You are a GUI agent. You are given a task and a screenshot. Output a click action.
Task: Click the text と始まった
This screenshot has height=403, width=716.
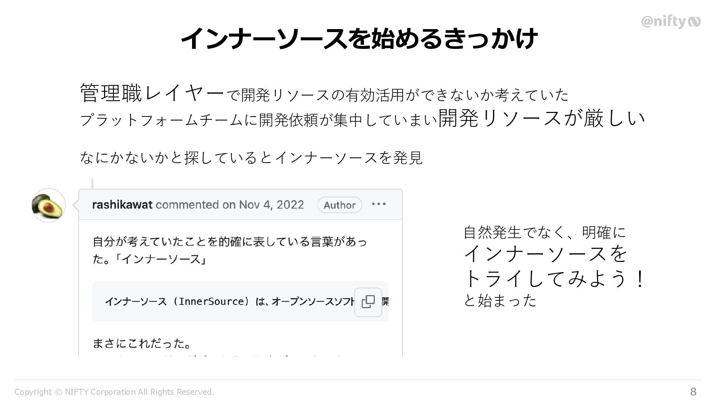point(500,300)
